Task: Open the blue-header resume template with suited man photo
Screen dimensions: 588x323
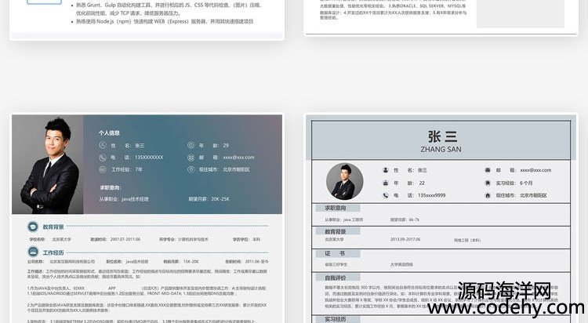Action: 147,219
